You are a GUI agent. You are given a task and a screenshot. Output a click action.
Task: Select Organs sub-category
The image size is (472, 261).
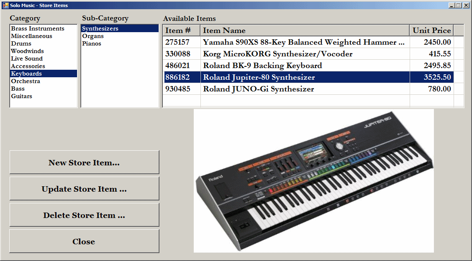click(x=120, y=36)
